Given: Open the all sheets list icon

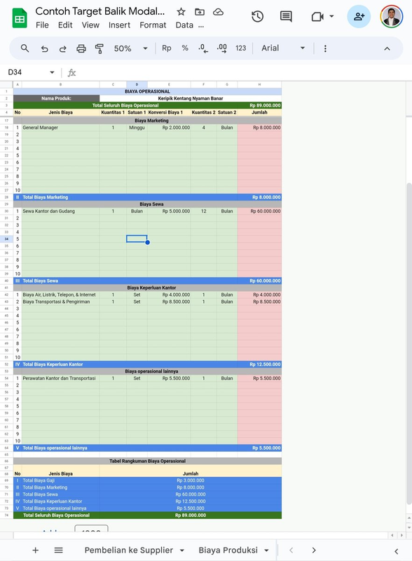Looking at the screenshot, I should [59, 550].
